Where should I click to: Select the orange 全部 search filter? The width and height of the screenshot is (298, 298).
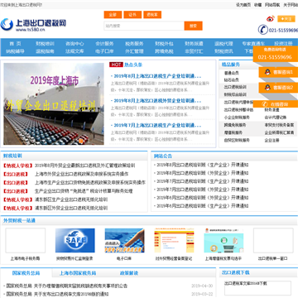tap(113, 15)
